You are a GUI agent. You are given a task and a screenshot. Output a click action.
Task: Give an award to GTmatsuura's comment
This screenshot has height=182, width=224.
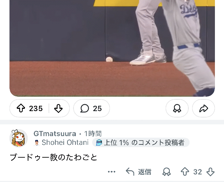(x=166, y=172)
